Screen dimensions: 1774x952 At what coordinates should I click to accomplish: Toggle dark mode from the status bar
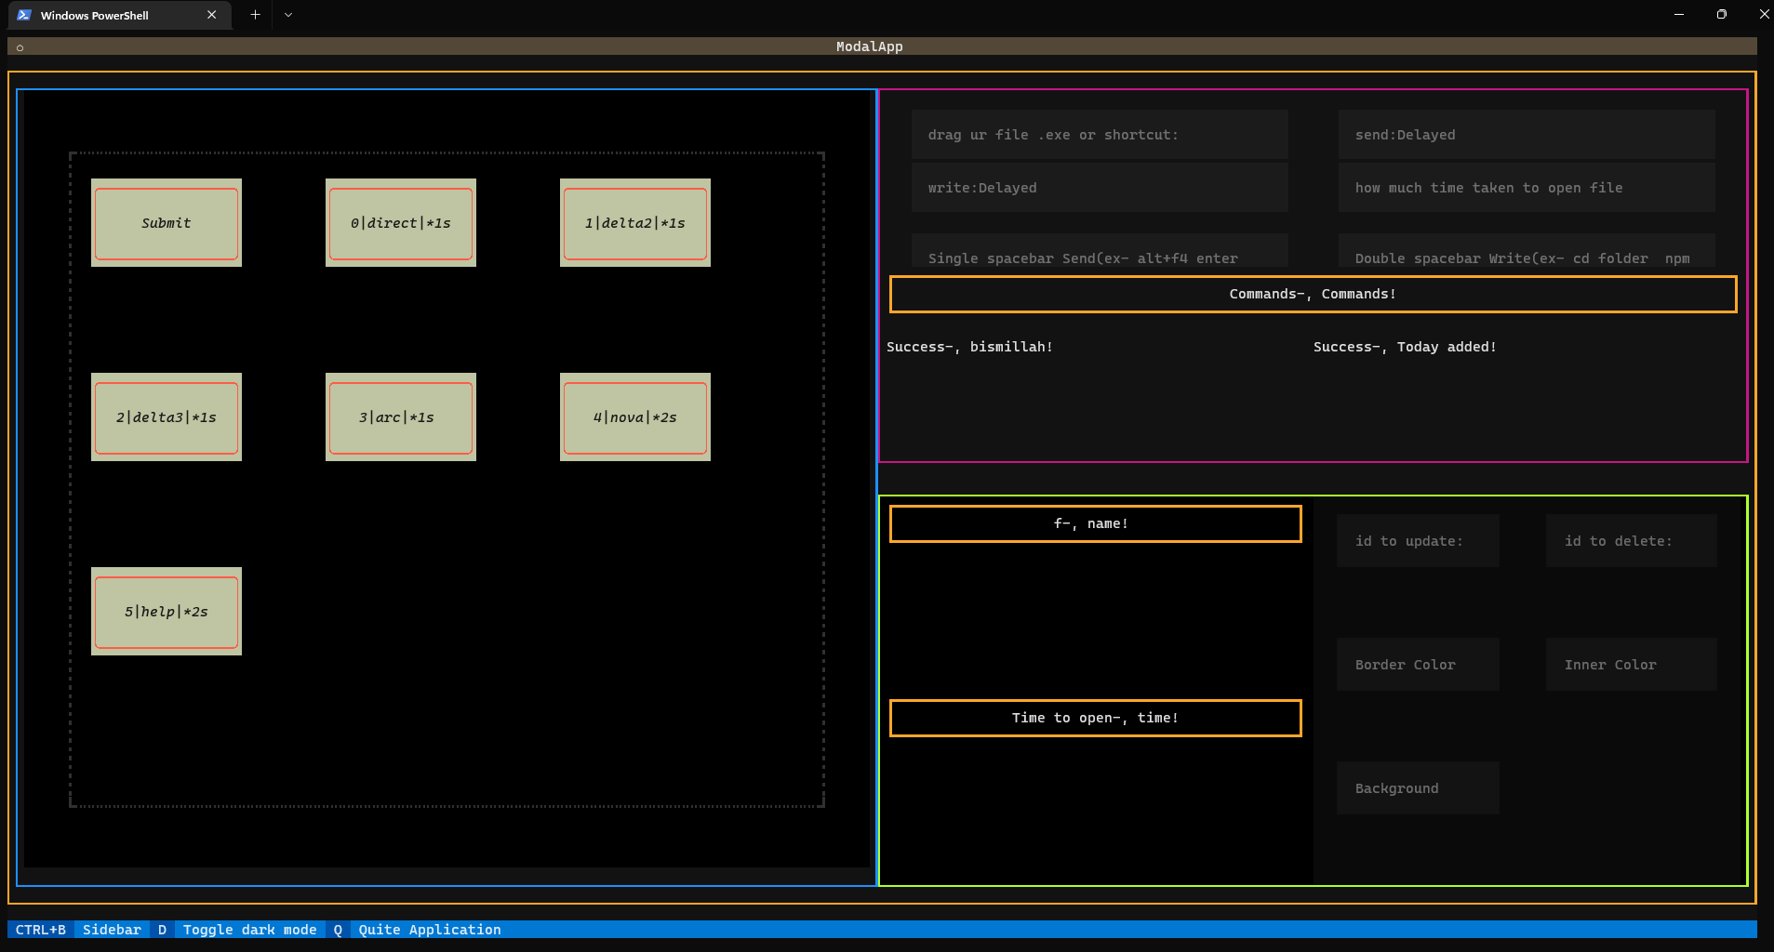pos(248,929)
